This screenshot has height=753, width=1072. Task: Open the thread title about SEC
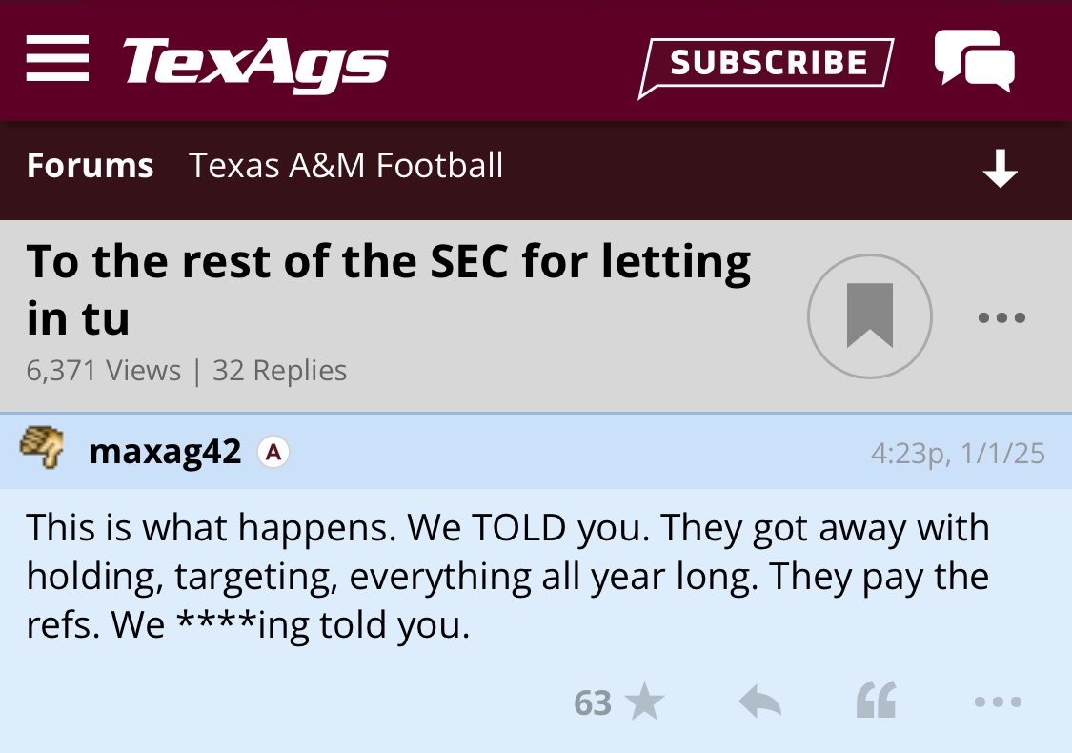pos(389,289)
